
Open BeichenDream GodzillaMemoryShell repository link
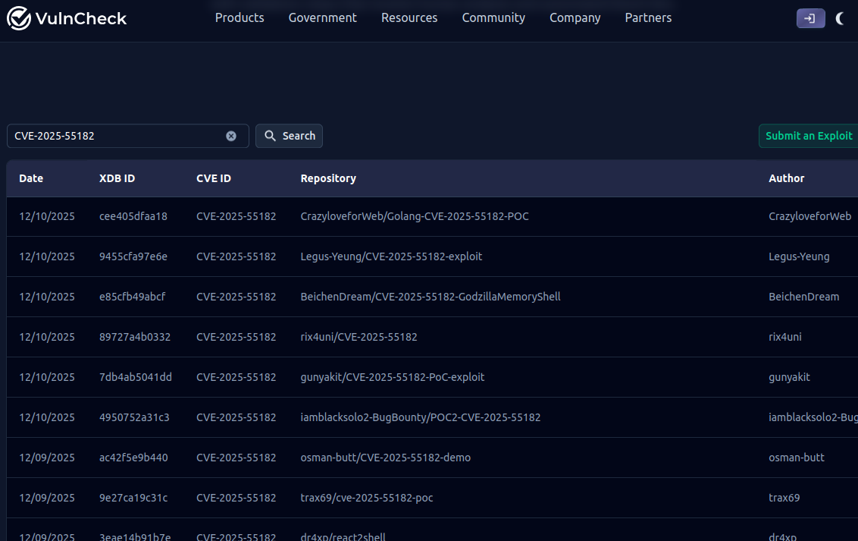[431, 297]
